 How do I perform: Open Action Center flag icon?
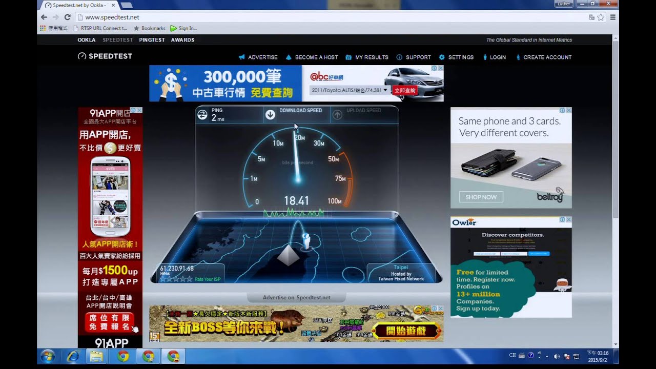click(x=566, y=356)
